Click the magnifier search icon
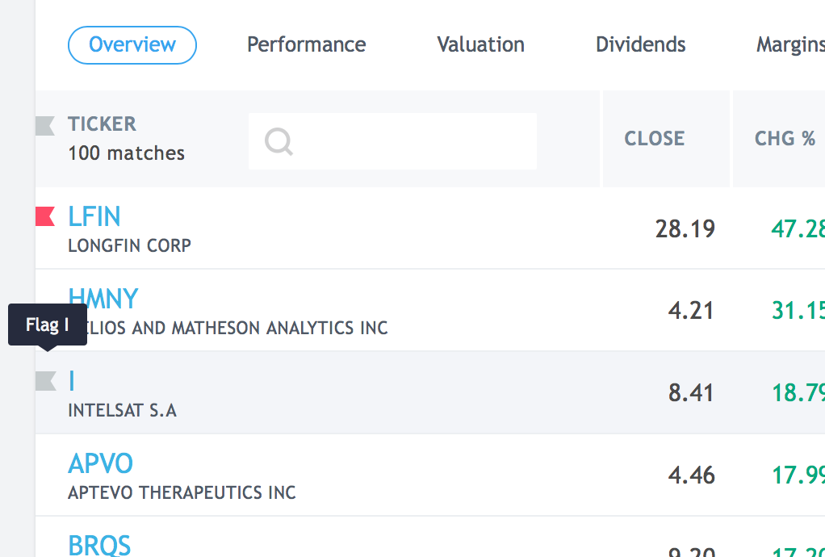 (278, 141)
